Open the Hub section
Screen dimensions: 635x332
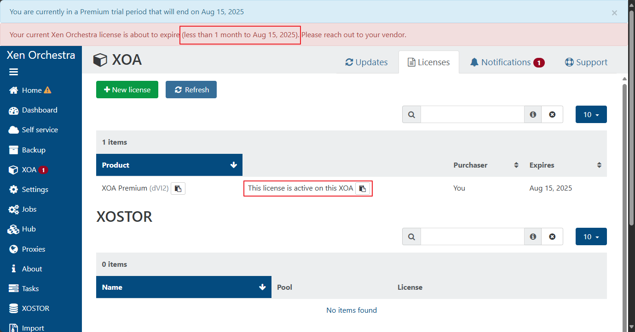click(22, 229)
